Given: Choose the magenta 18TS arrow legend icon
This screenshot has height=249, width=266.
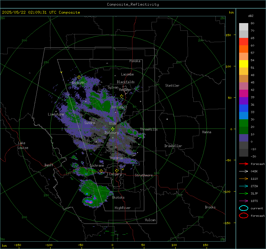Looking at the screenshot, I should [244, 201].
